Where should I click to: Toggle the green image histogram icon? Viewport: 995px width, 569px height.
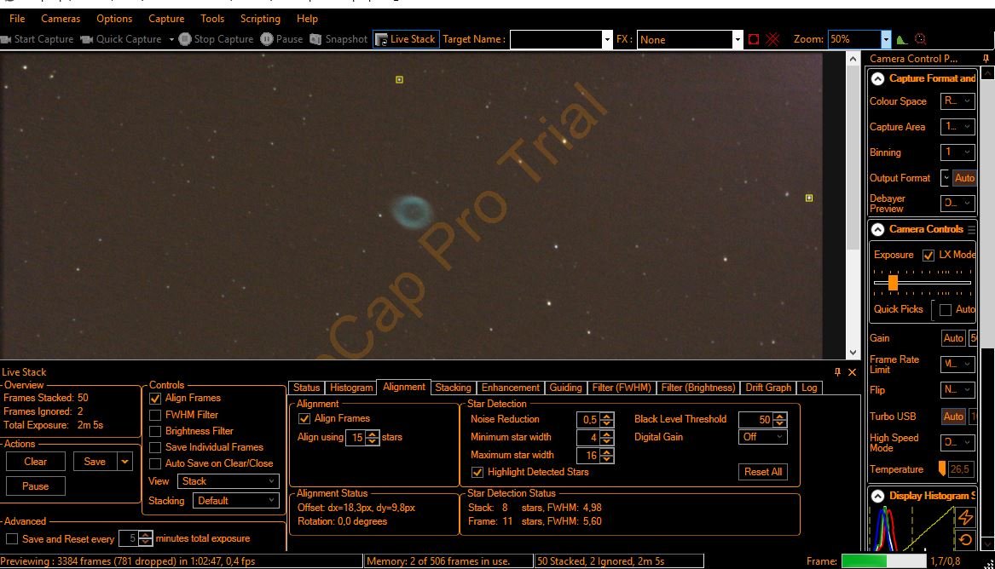click(x=901, y=39)
